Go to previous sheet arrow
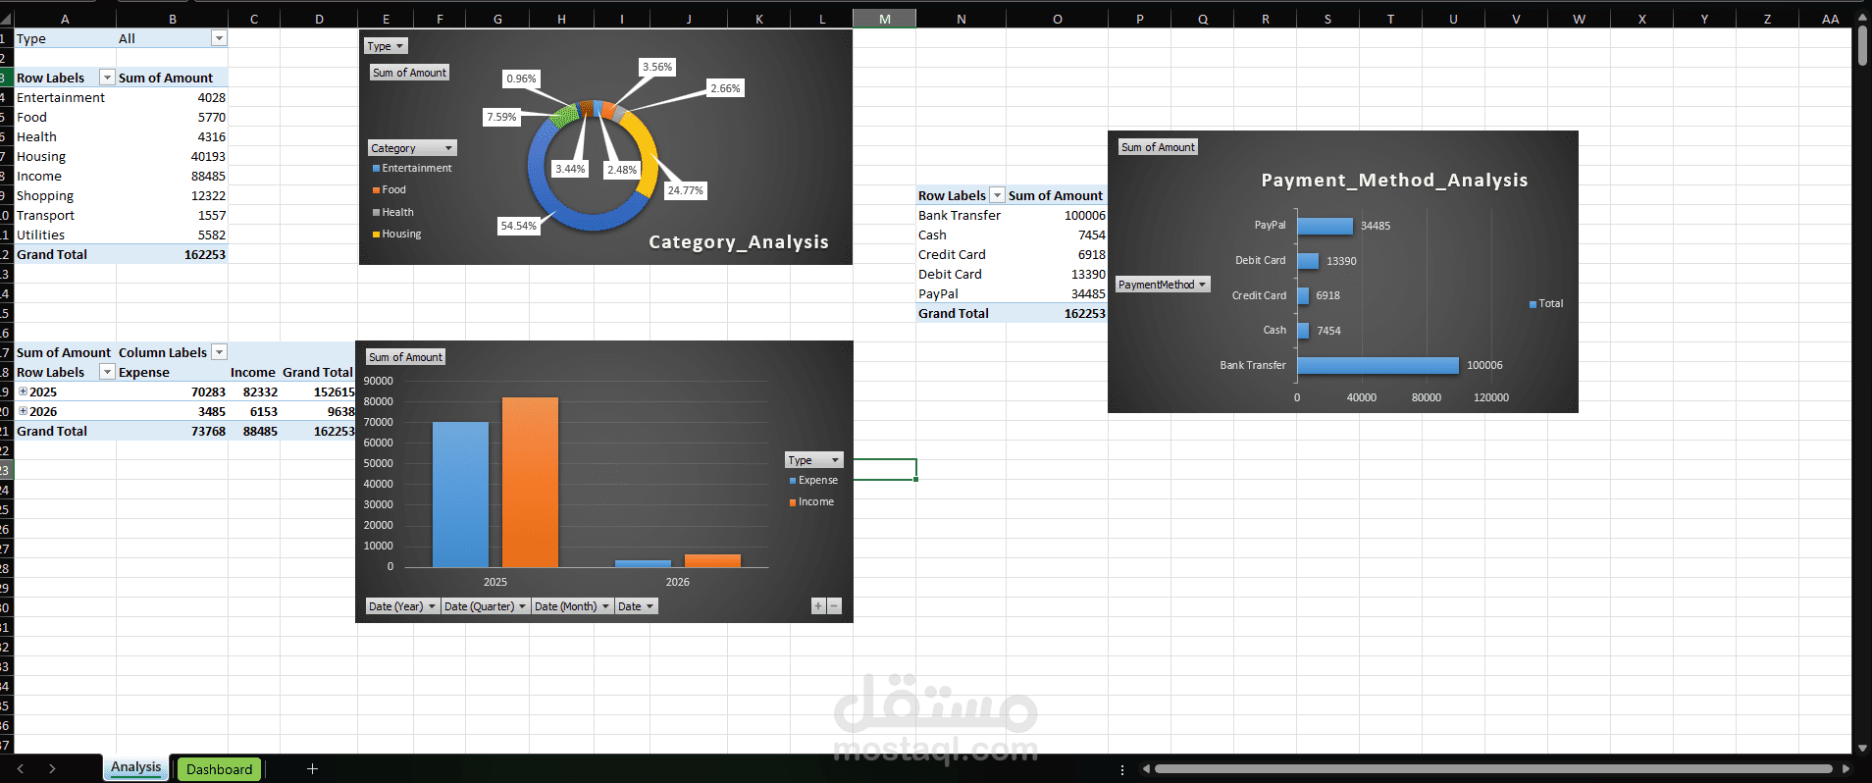The image size is (1872, 783). tap(21, 768)
